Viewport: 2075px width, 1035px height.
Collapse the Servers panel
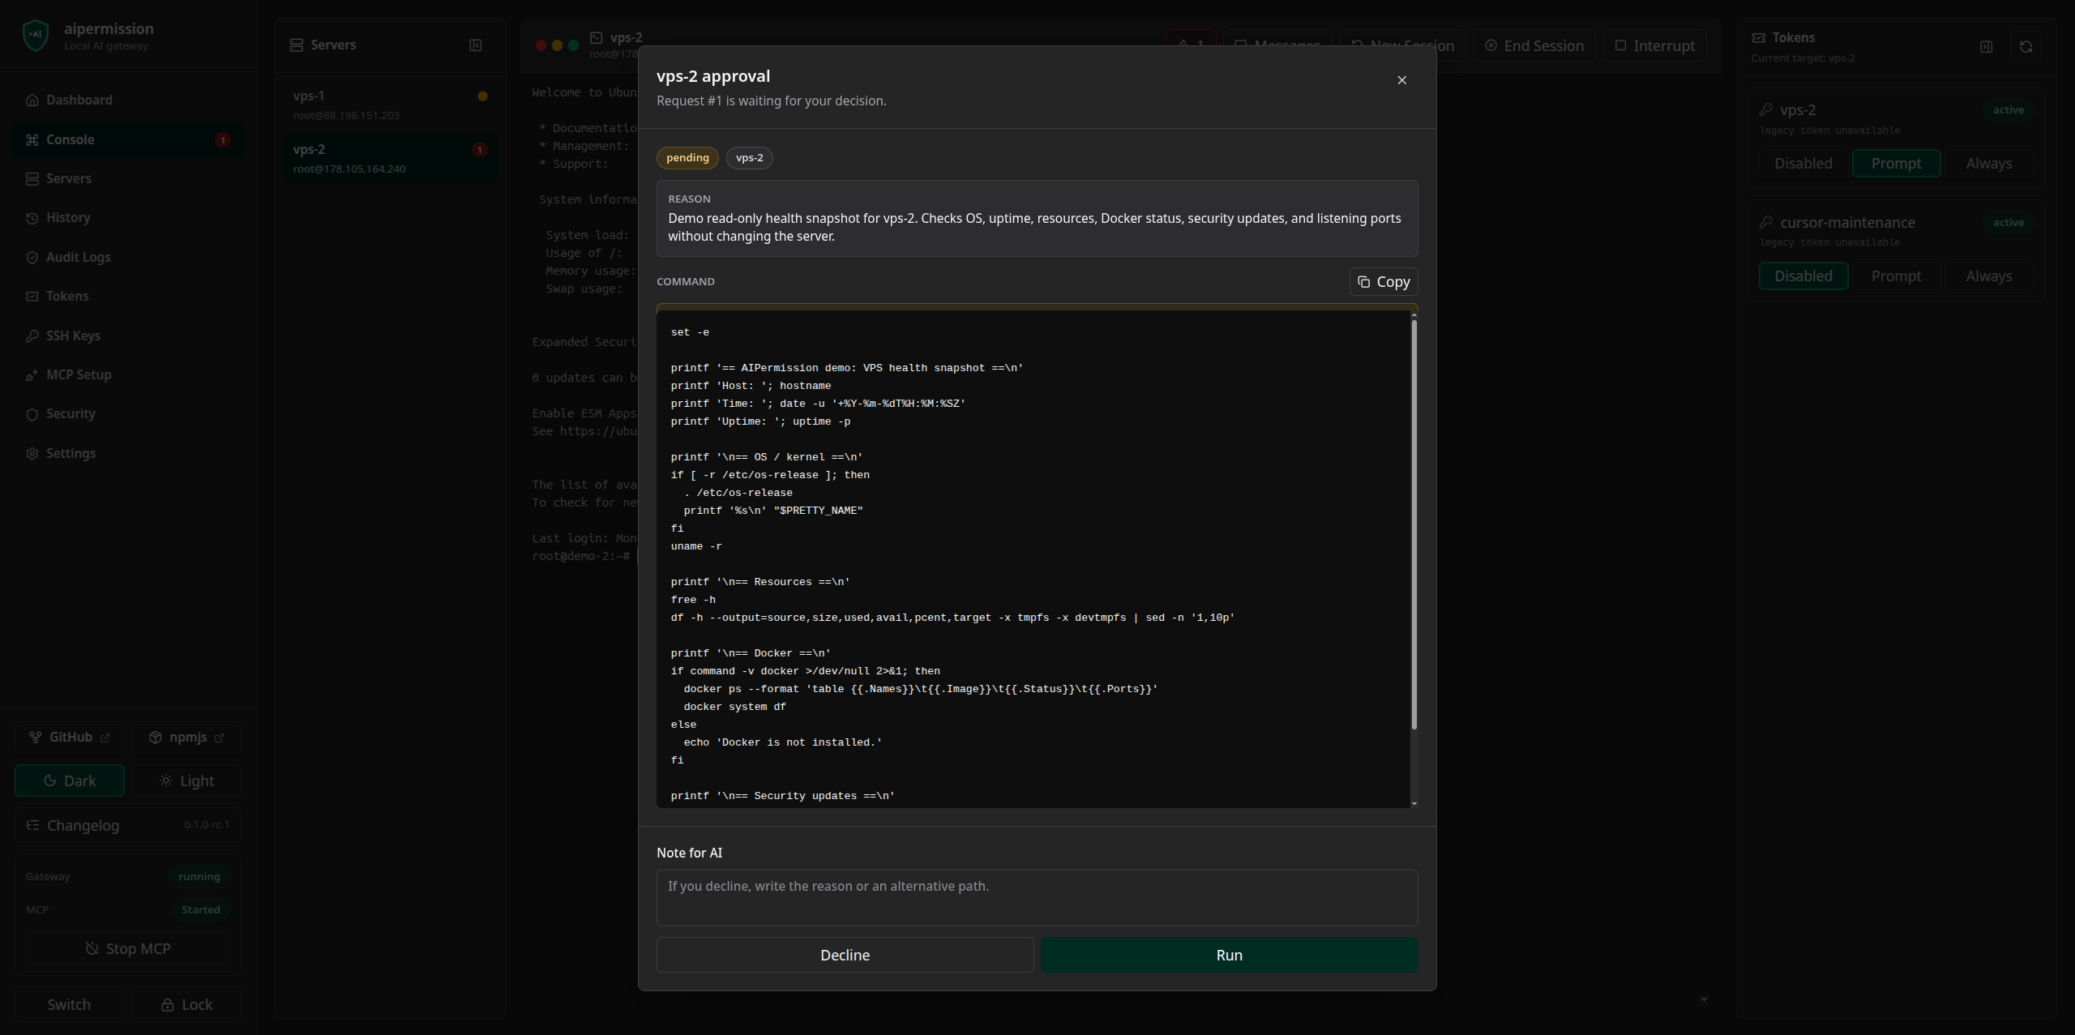476,45
